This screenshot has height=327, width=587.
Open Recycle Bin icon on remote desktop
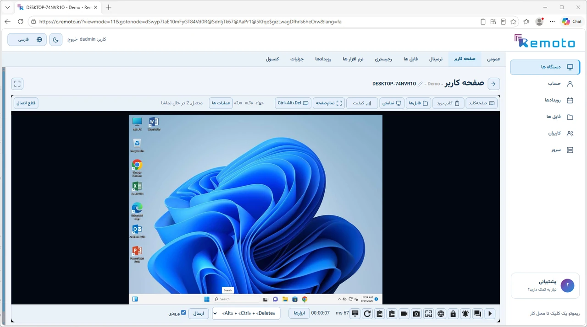pyautogui.click(x=137, y=145)
